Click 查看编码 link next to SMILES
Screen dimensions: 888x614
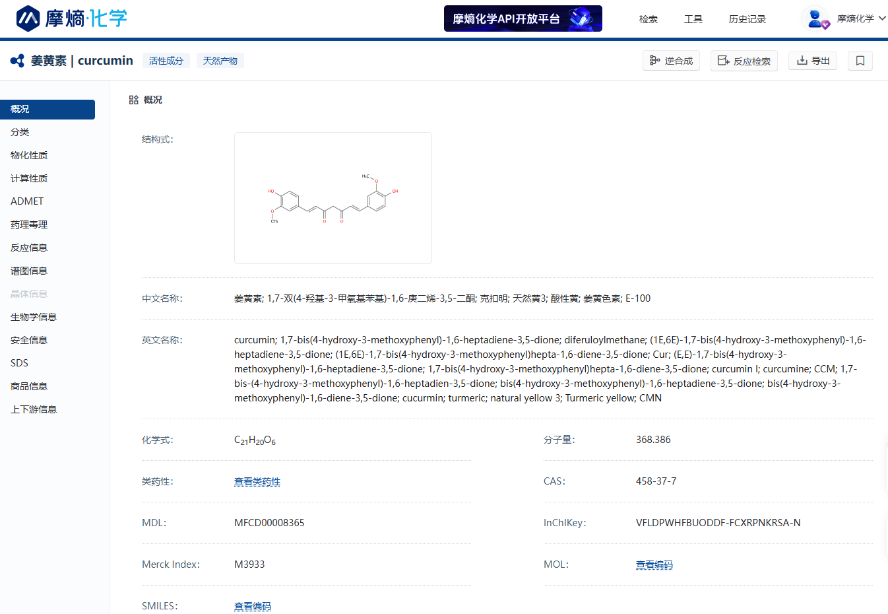point(253,606)
